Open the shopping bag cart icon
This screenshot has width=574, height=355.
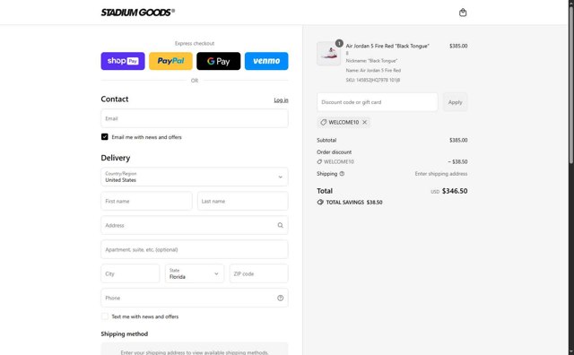pos(463,13)
